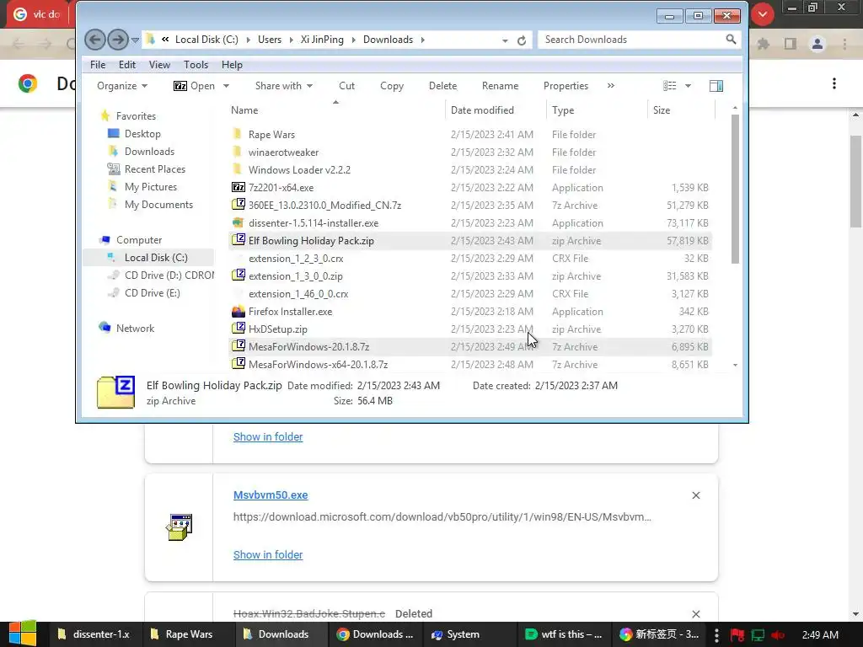
Task: Click the MesaForWindows-x64-20.1.8.7z archive icon
Action: pos(238,364)
